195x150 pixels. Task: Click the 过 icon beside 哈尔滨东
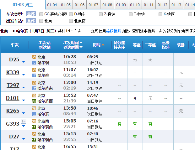34,88
